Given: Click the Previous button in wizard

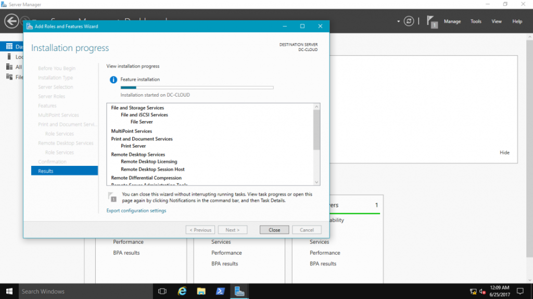Looking at the screenshot, I should pos(200,230).
